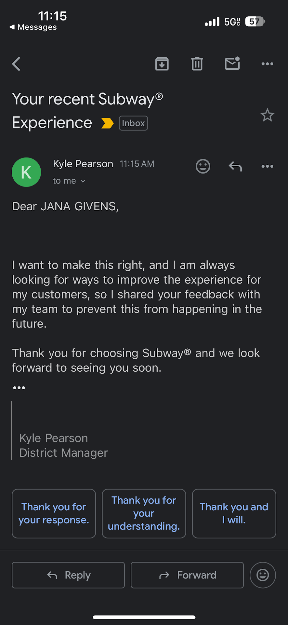The height and width of the screenshot is (625, 288).
Task: Expand recipient details next to 'to me'
Action: click(83, 181)
